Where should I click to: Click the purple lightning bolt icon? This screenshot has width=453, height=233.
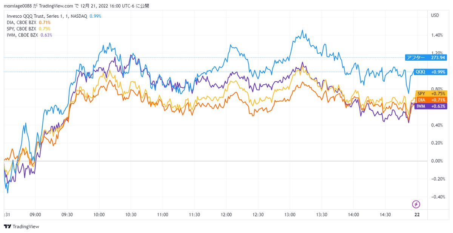click(416, 204)
